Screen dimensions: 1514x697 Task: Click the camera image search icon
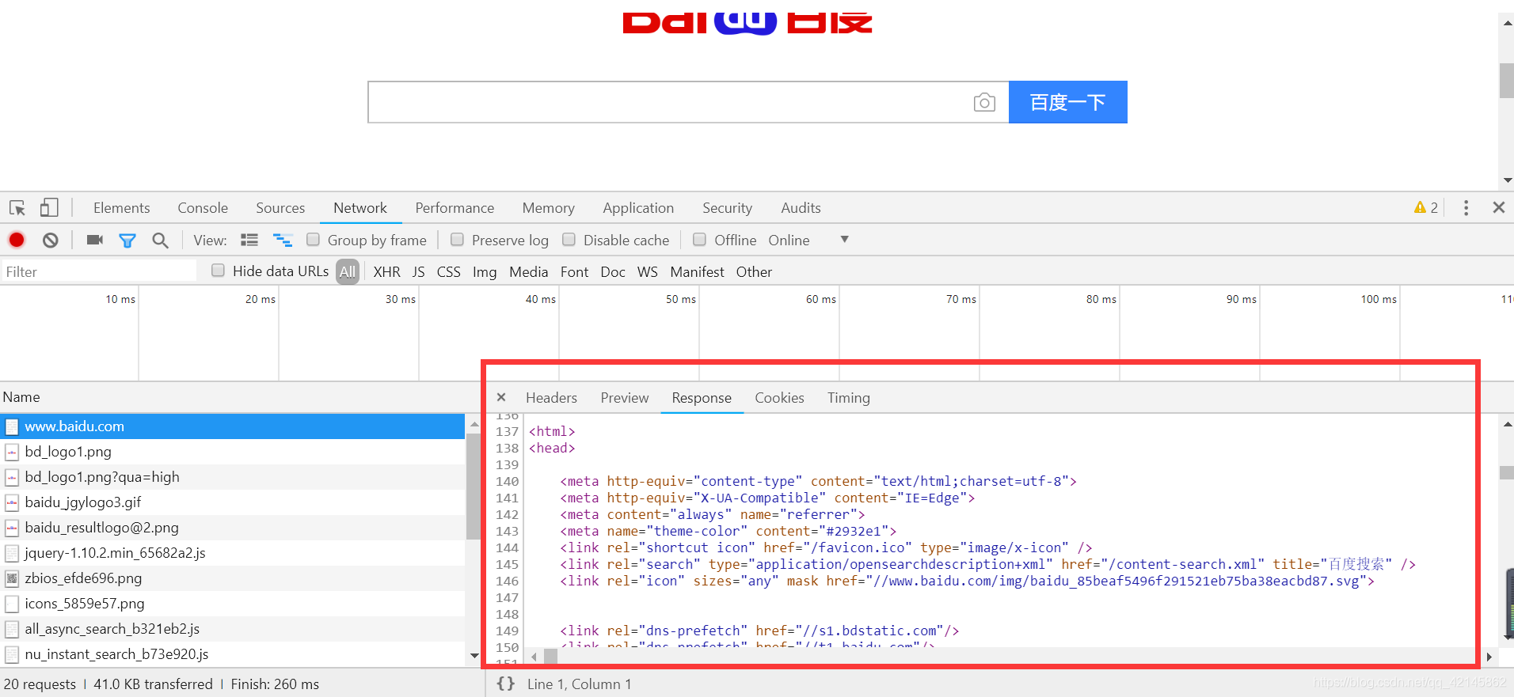click(x=984, y=102)
